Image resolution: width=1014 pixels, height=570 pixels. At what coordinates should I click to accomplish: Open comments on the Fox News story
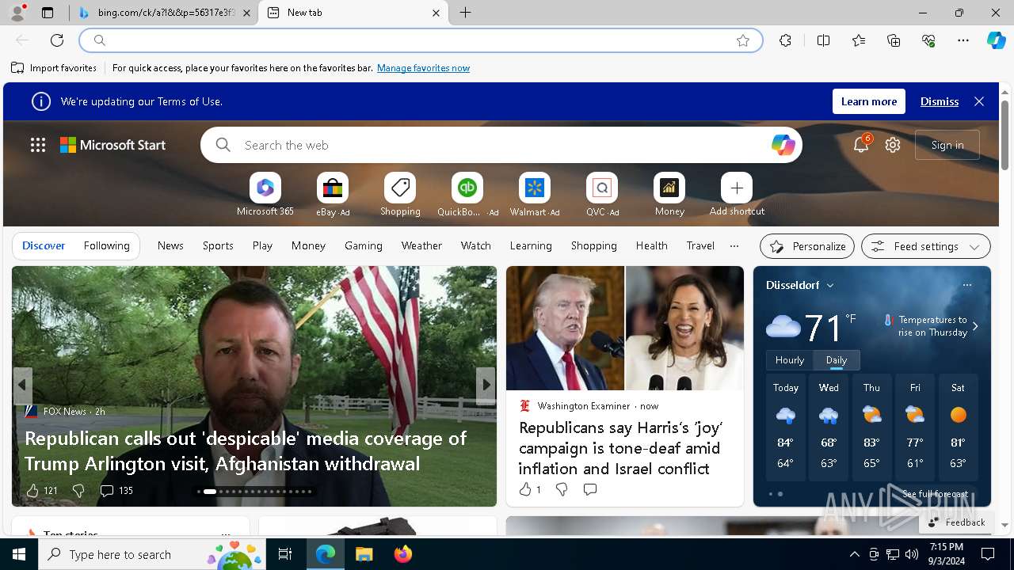pyautogui.click(x=116, y=491)
